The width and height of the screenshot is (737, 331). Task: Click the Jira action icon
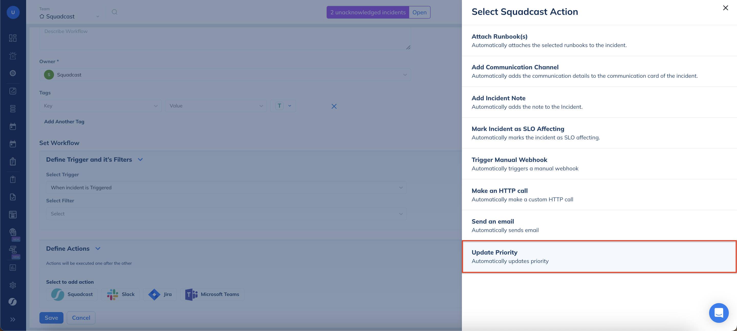coord(154,294)
